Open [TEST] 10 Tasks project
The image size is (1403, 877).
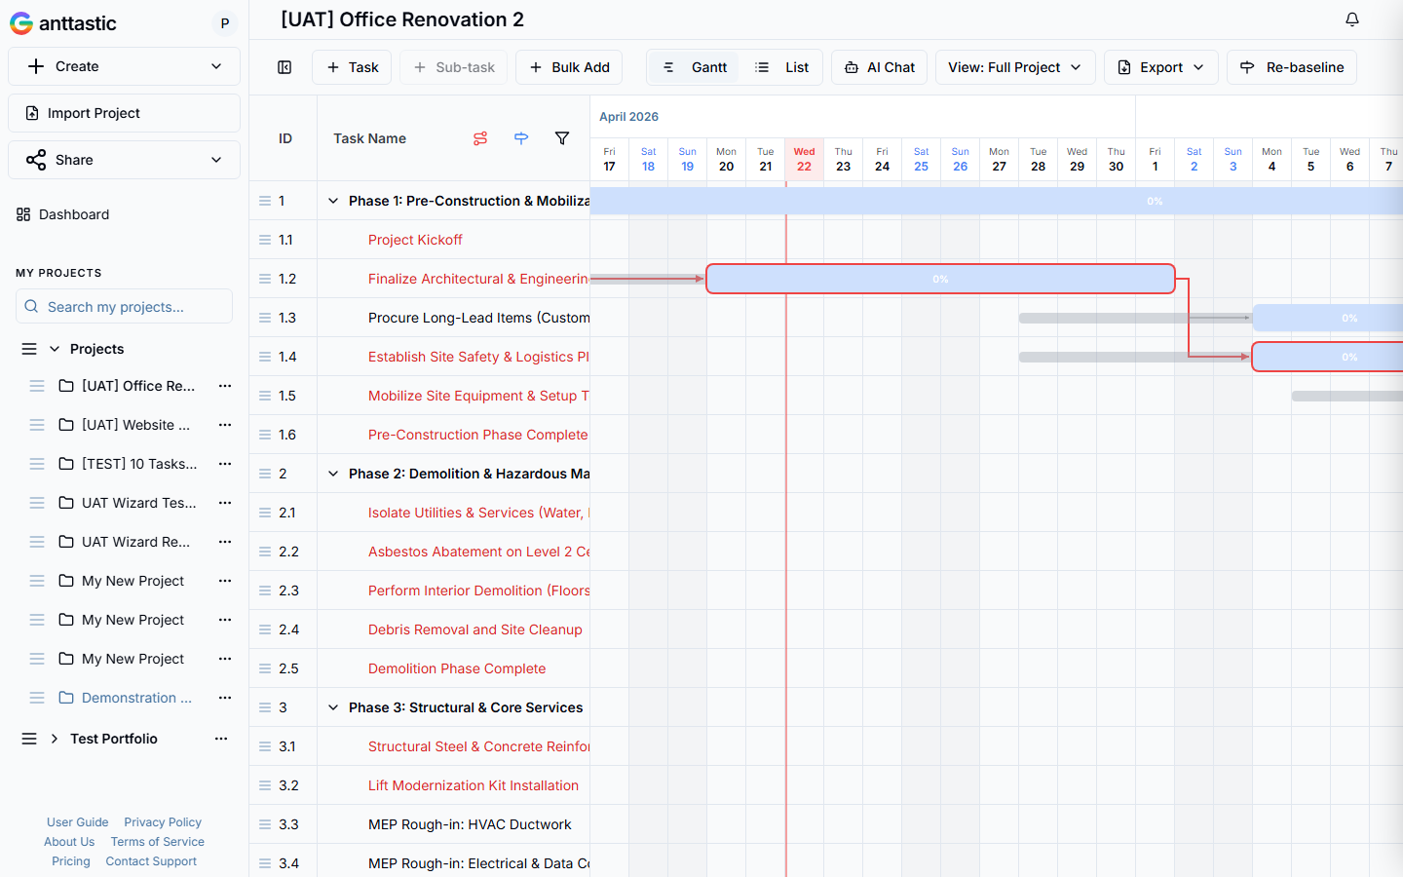coord(139,464)
